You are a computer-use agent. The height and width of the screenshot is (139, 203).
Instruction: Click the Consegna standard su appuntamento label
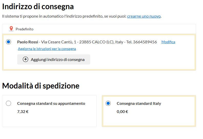point(51,104)
